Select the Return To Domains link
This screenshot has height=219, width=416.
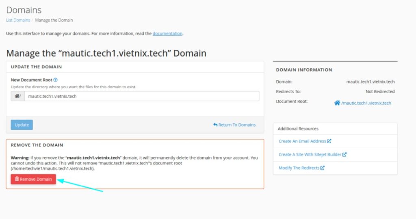237,125
